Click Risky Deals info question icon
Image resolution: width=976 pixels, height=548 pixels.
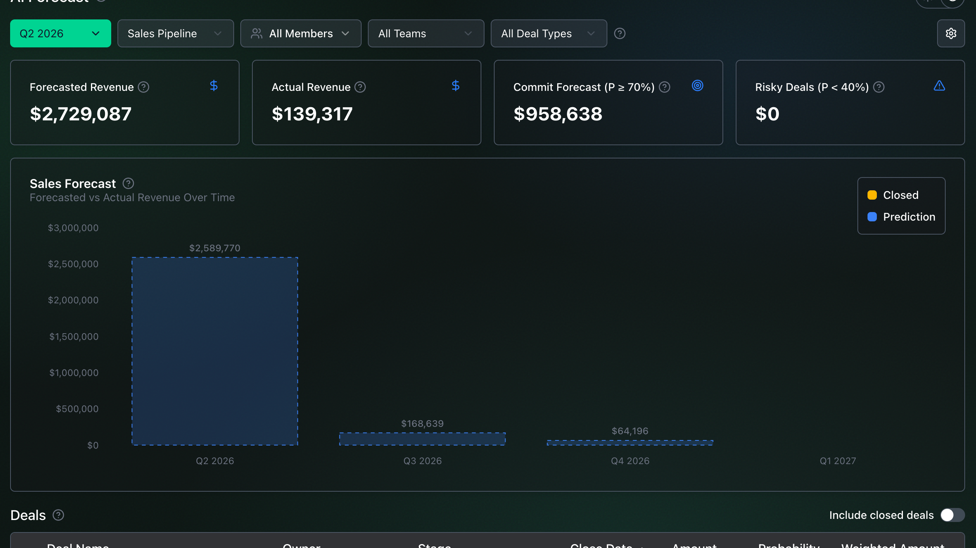pos(878,87)
